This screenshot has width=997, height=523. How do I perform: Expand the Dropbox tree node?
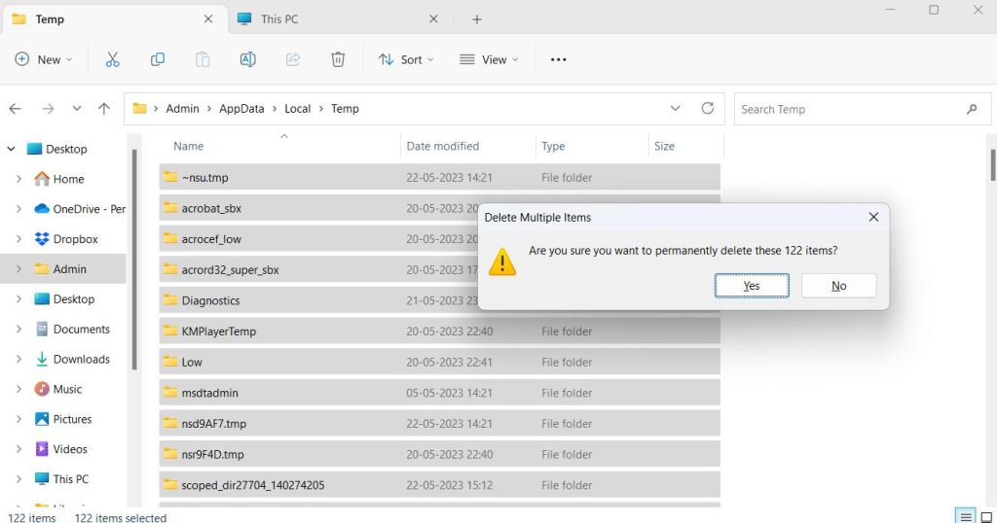[18, 239]
